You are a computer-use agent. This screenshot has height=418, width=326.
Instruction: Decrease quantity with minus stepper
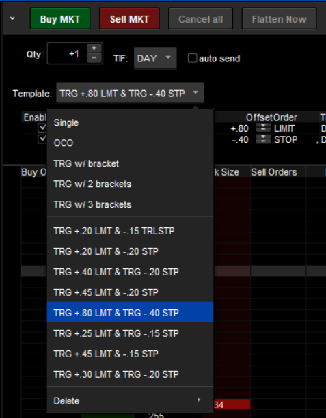(94, 57)
